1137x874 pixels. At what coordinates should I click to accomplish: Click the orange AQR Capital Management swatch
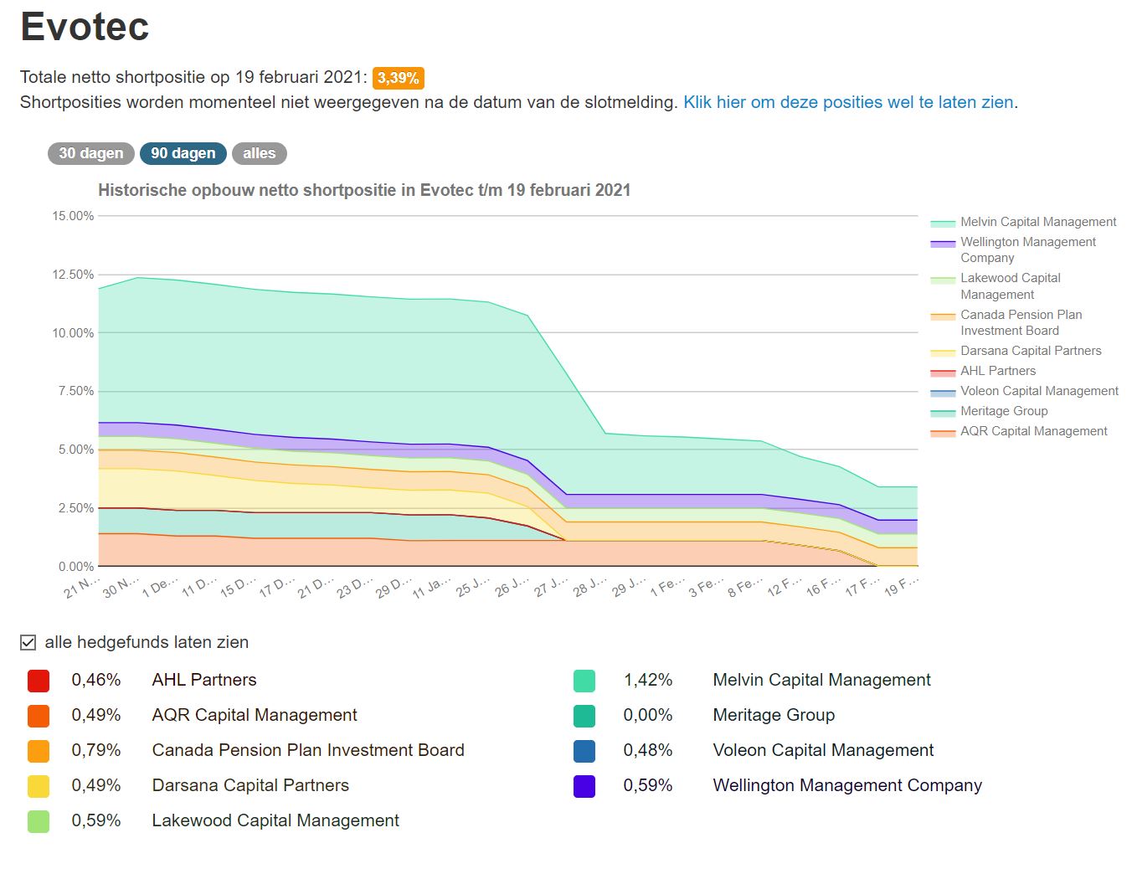pyautogui.click(x=39, y=716)
